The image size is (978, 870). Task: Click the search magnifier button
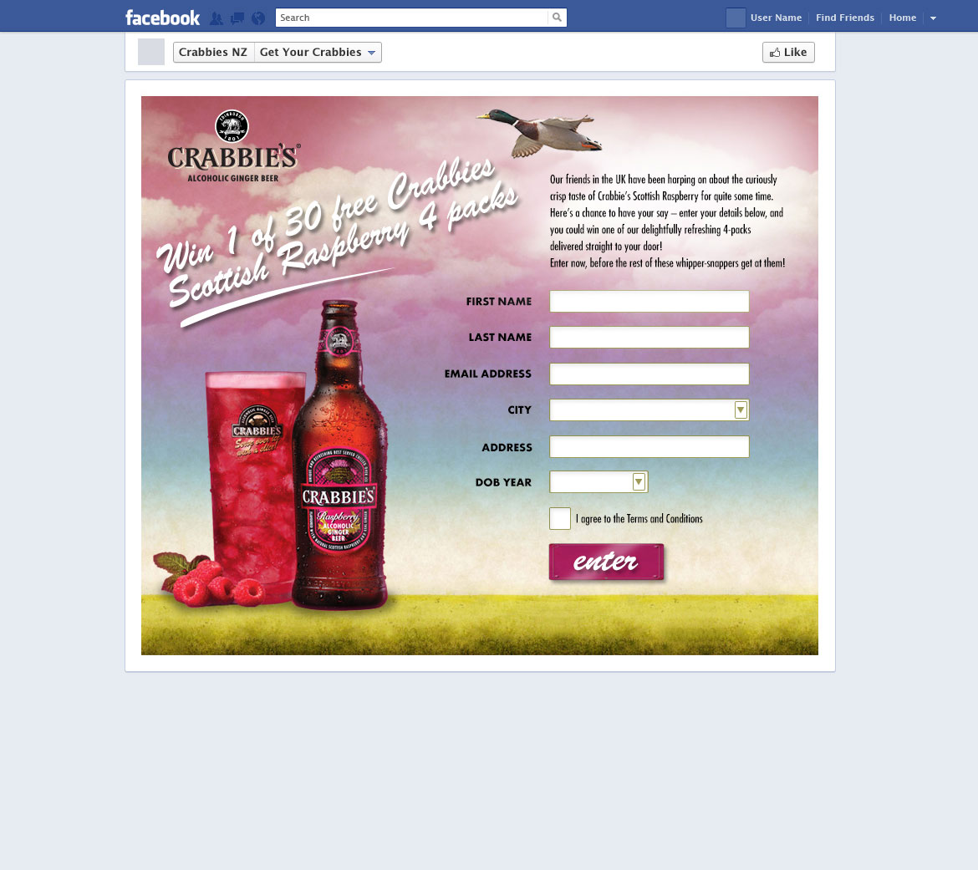557,18
